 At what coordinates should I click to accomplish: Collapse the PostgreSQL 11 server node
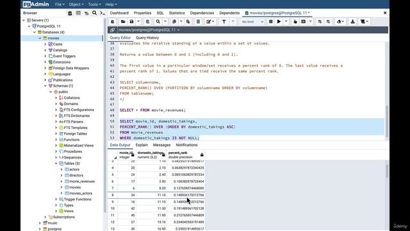coord(29,26)
